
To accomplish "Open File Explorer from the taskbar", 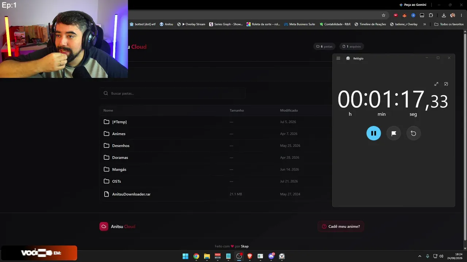I will pos(207,256).
